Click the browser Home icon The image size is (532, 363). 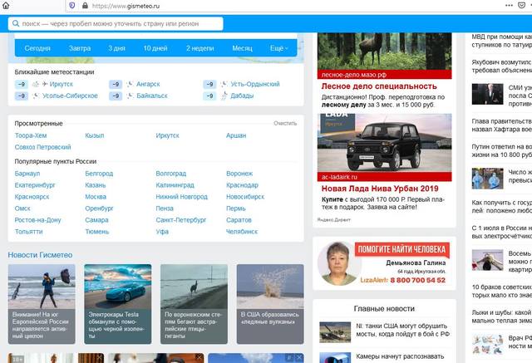[x=6, y=6]
